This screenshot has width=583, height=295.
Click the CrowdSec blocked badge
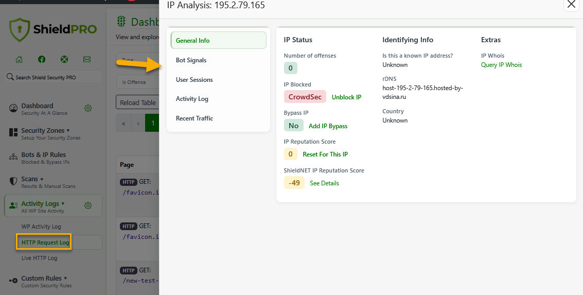pos(305,97)
